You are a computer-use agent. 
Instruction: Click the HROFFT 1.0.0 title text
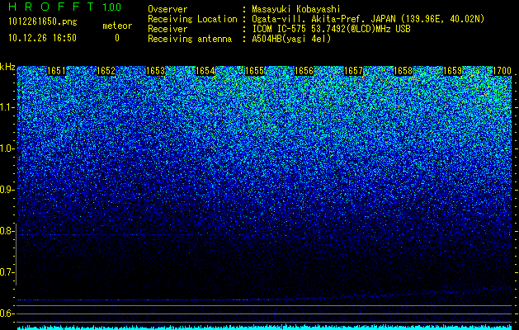click(65, 7)
